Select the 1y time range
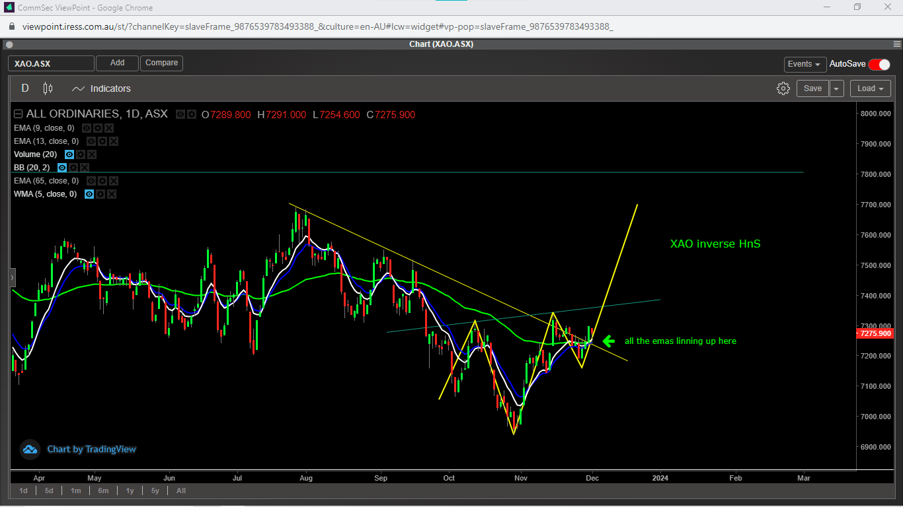This screenshot has width=903, height=507. tap(130, 490)
